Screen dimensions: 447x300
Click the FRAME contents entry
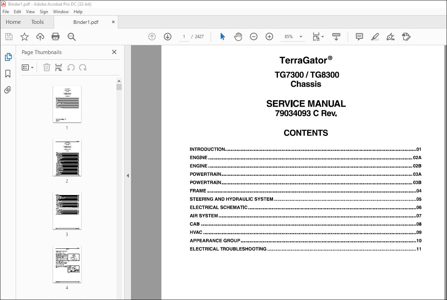pos(305,191)
